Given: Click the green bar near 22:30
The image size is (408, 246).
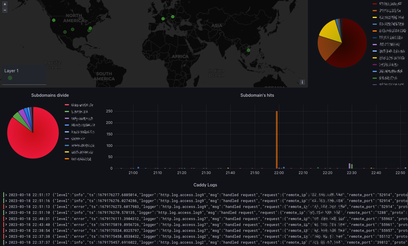Looking at the screenshot, I should coord(352,166).
